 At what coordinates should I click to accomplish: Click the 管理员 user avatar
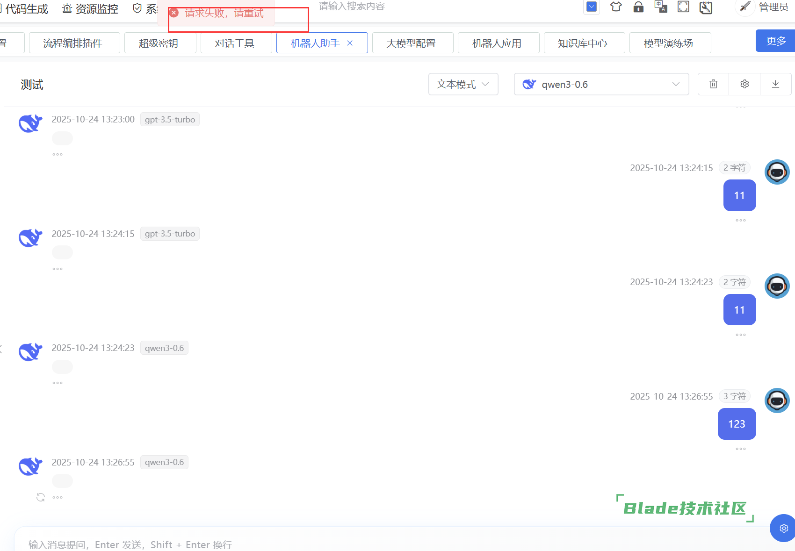coord(745,7)
